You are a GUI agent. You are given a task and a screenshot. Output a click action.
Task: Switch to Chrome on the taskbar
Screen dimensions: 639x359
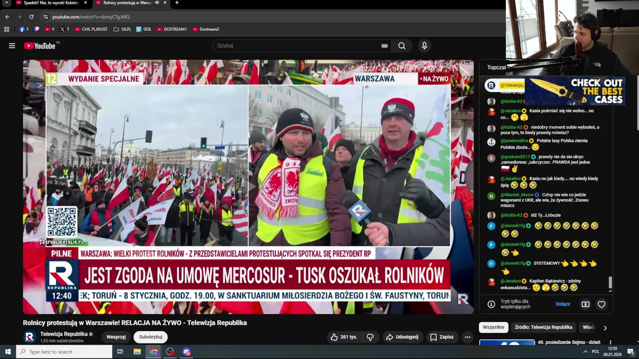click(154, 352)
